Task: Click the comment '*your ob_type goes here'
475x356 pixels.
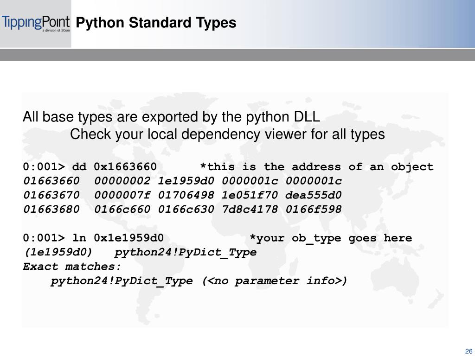Action: [331, 238]
